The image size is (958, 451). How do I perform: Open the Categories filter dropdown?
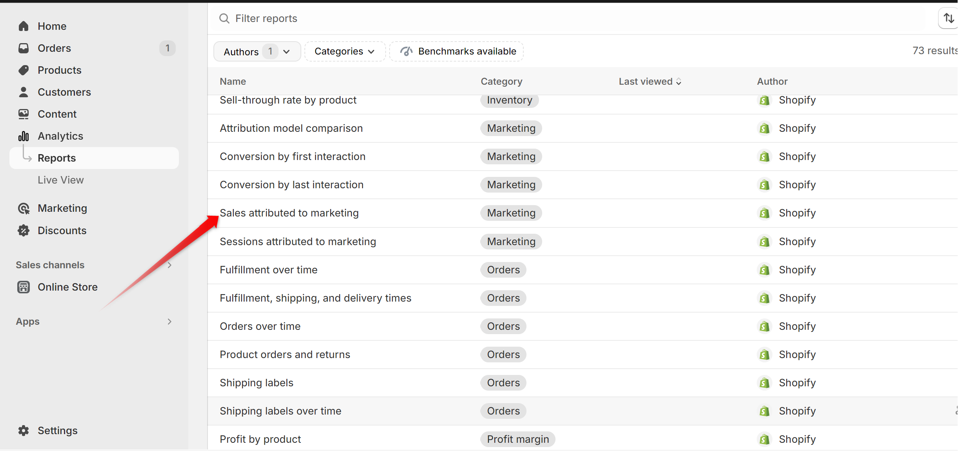pyautogui.click(x=345, y=51)
